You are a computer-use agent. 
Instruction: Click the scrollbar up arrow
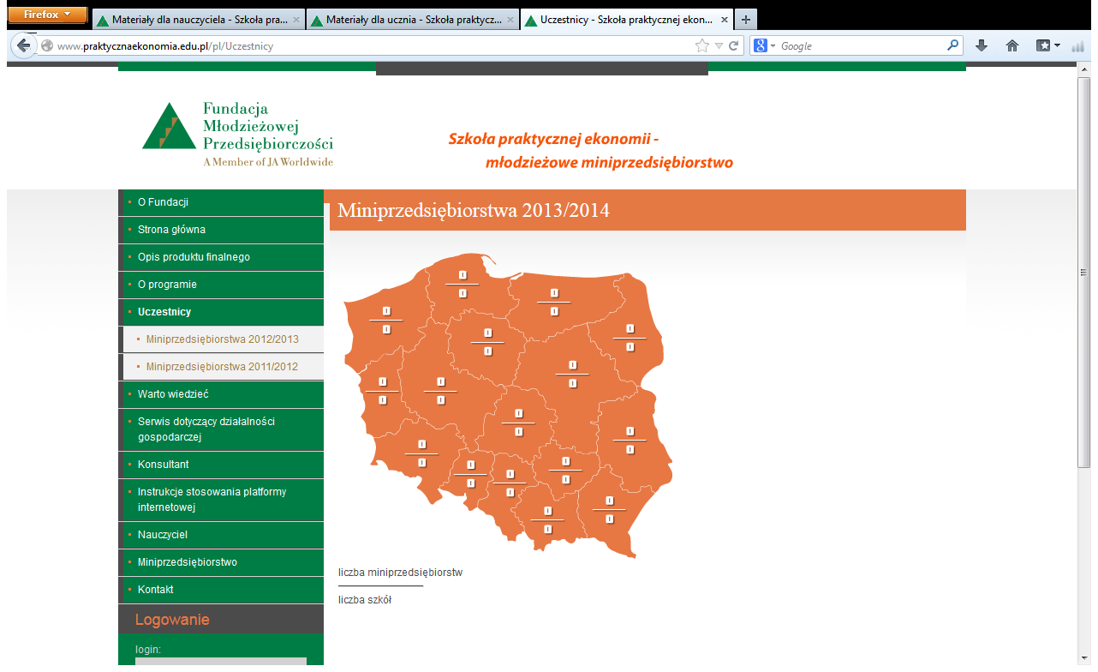coord(1083,69)
